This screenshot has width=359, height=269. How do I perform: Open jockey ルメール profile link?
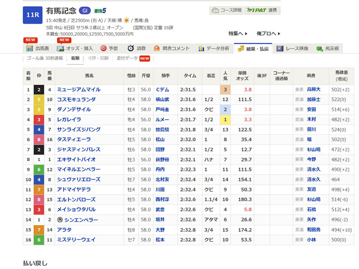[x=162, y=120]
